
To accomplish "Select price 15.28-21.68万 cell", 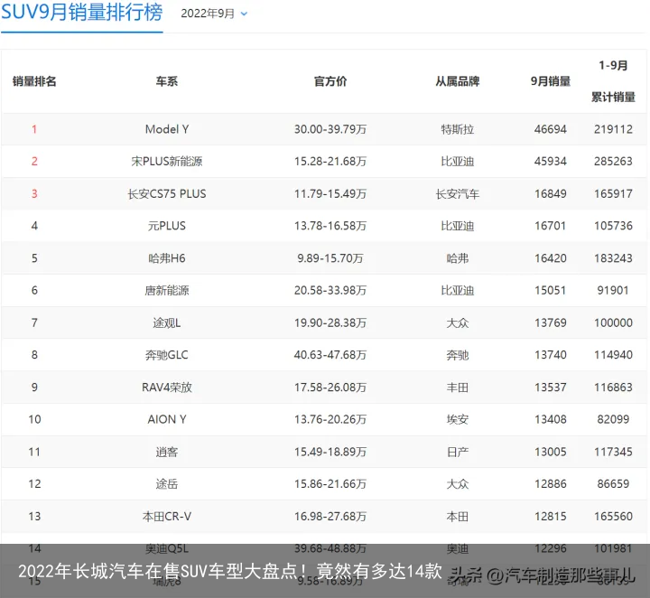I will 330,162.
